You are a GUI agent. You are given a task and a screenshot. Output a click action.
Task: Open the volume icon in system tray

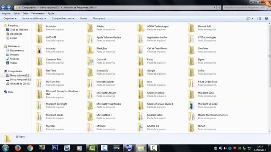(x=225, y=148)
